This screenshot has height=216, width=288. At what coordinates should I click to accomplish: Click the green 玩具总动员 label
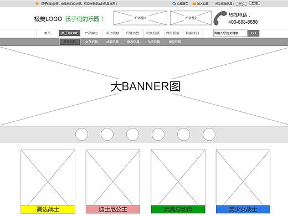tap(178, 209)
